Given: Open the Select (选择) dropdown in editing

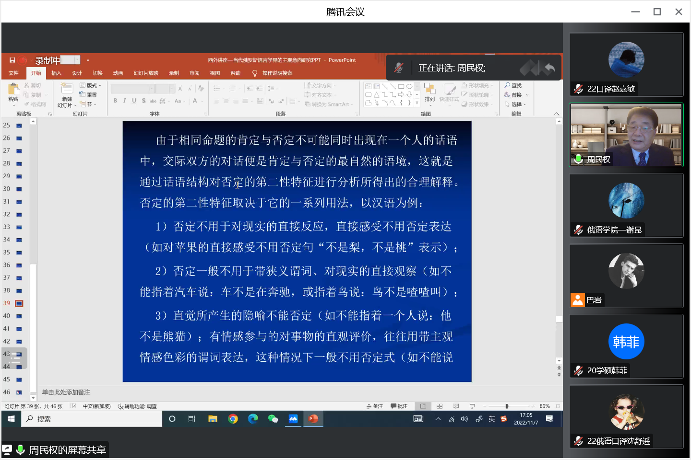Looking at the screenshot, I should (516, 104).
